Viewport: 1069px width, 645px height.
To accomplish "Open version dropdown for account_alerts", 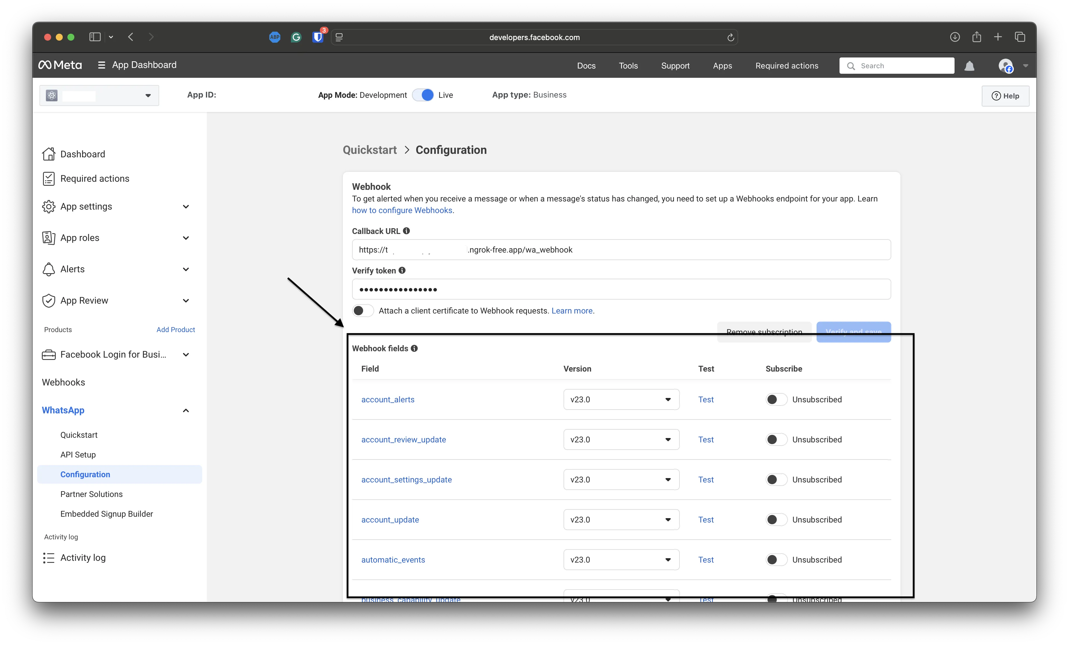I will click(621, 400).
